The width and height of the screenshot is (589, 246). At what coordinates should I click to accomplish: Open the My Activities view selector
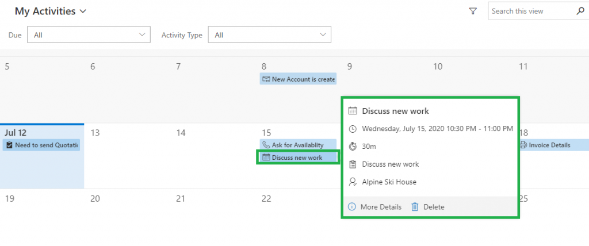pos(51,11)
